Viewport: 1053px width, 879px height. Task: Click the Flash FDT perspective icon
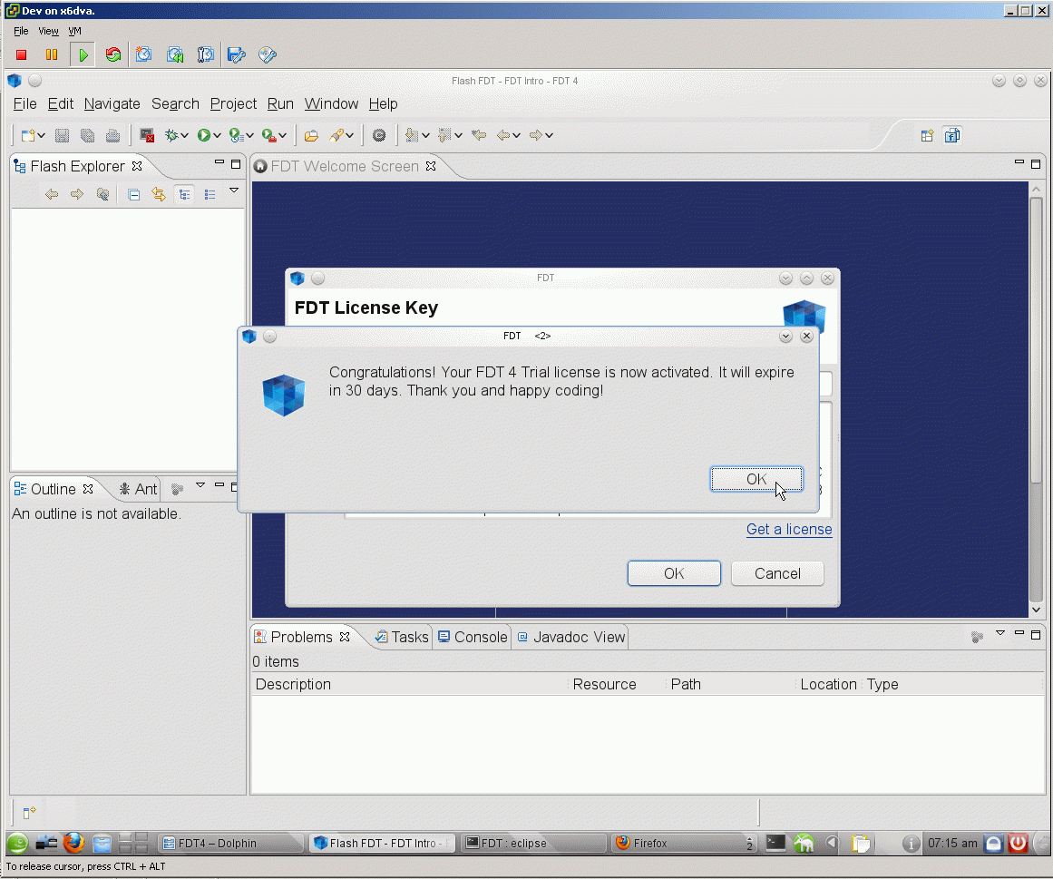[x=952, y=136]
